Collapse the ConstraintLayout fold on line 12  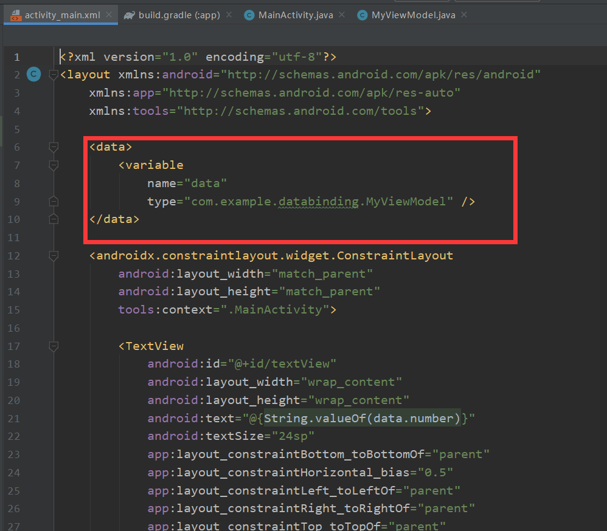pos(54,256)
